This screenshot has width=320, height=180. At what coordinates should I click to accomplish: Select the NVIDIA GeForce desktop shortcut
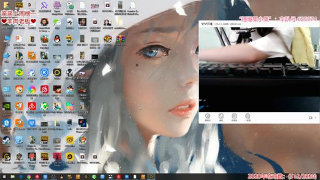coord(7,106)
